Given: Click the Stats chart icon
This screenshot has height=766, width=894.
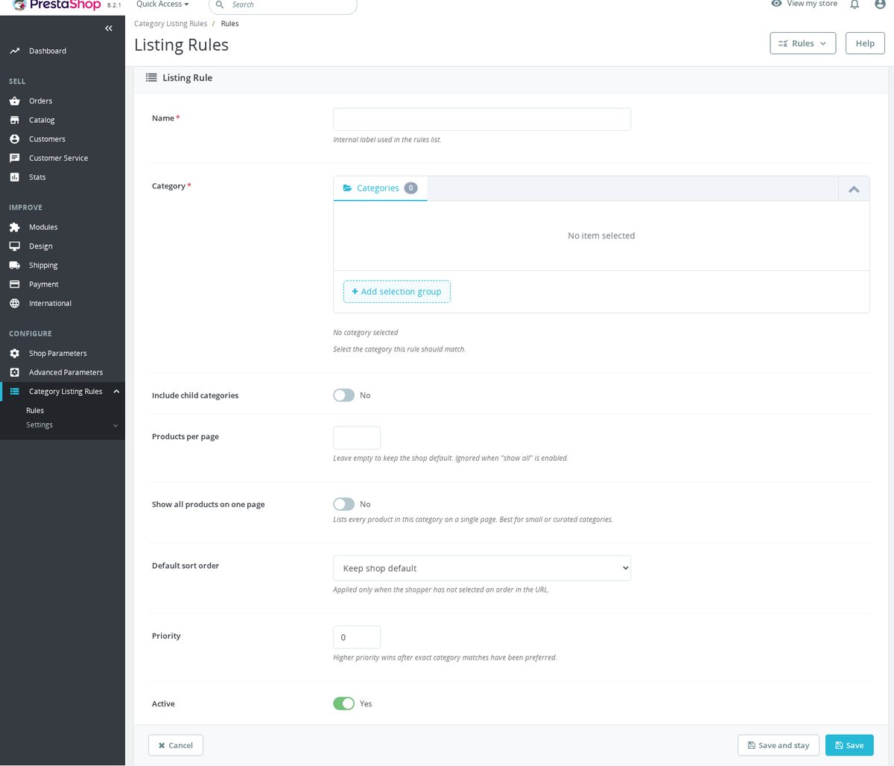Looking at the screenshot, I should pos(14,177).
